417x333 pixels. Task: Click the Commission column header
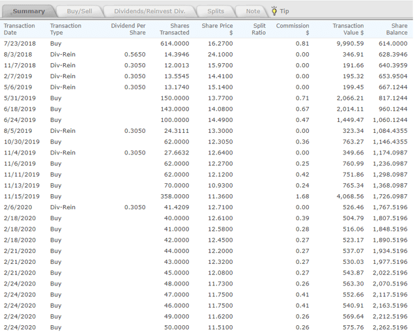(293, 29)
